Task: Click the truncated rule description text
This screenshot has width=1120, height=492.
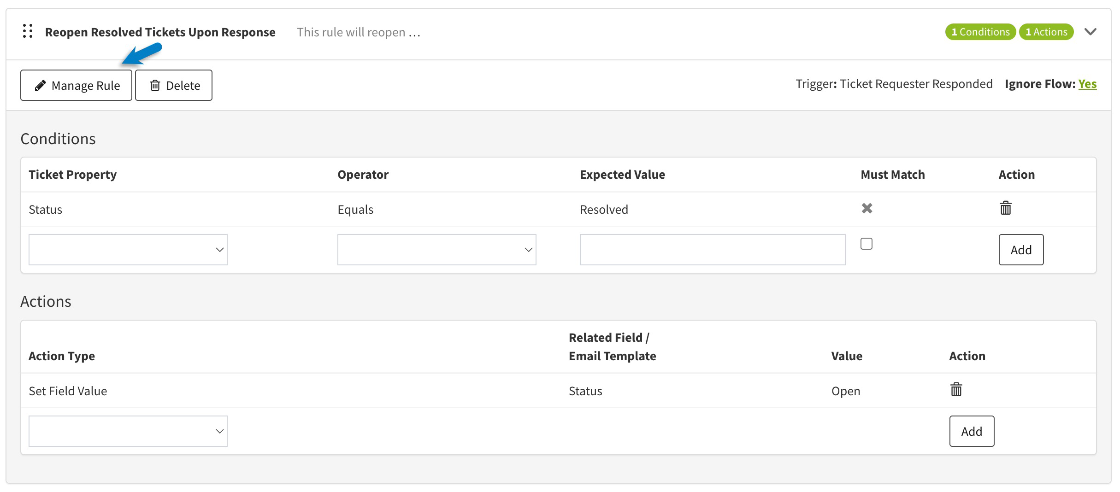Action: (x=358, y=32)
